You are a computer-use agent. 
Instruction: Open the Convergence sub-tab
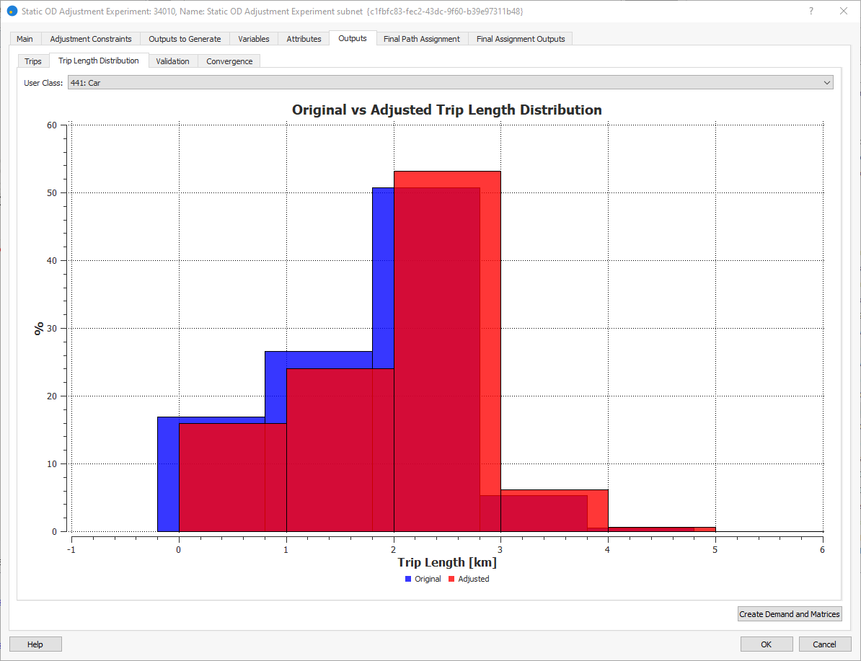coord(229,61)
